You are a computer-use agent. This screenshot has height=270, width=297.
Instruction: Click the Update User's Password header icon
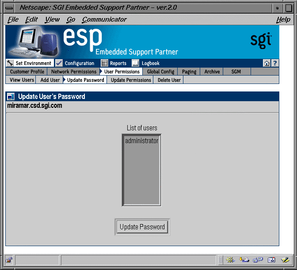pyautogui.click(x=11, y=97)
